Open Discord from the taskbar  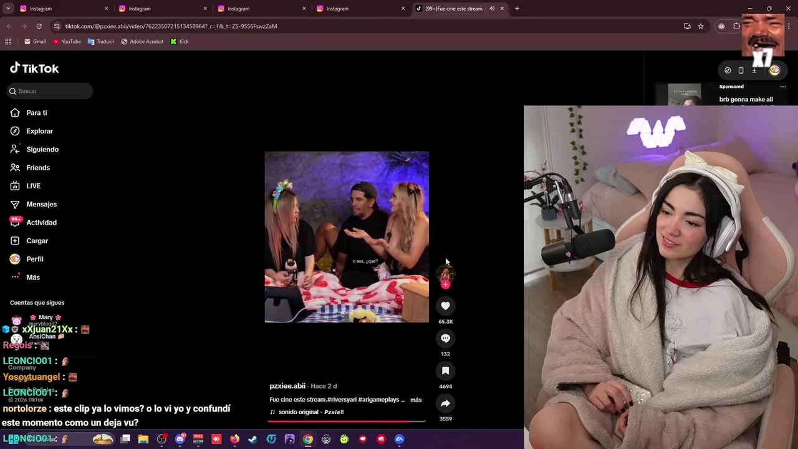(180, 439)
